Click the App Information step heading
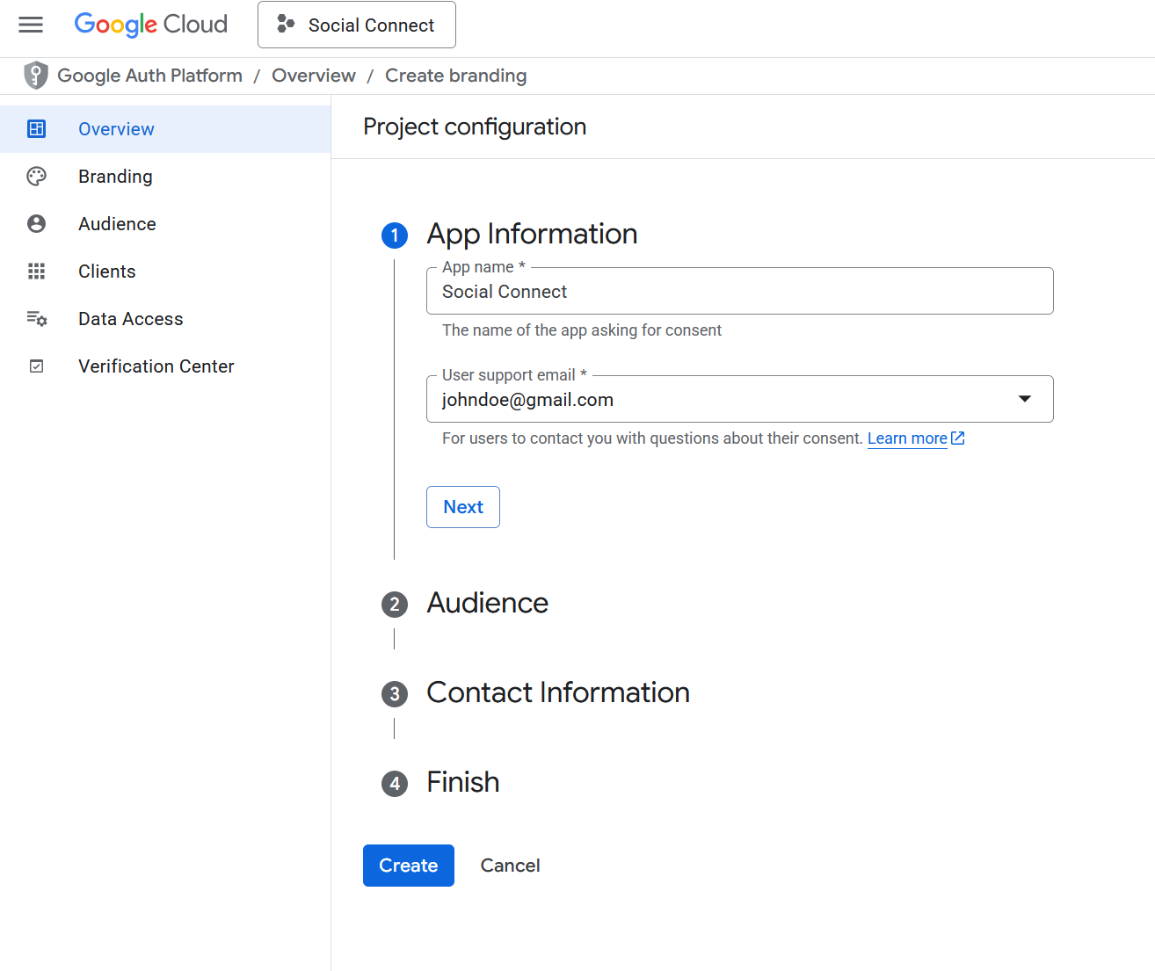This screenshot has height=971, width=1155. (532, 234)
